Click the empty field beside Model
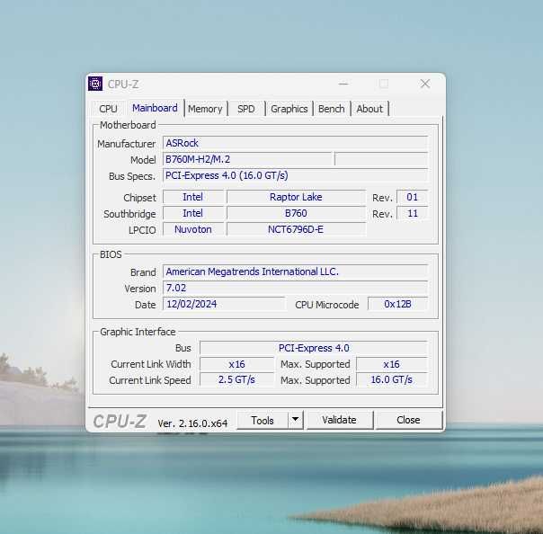 (381, 159)
